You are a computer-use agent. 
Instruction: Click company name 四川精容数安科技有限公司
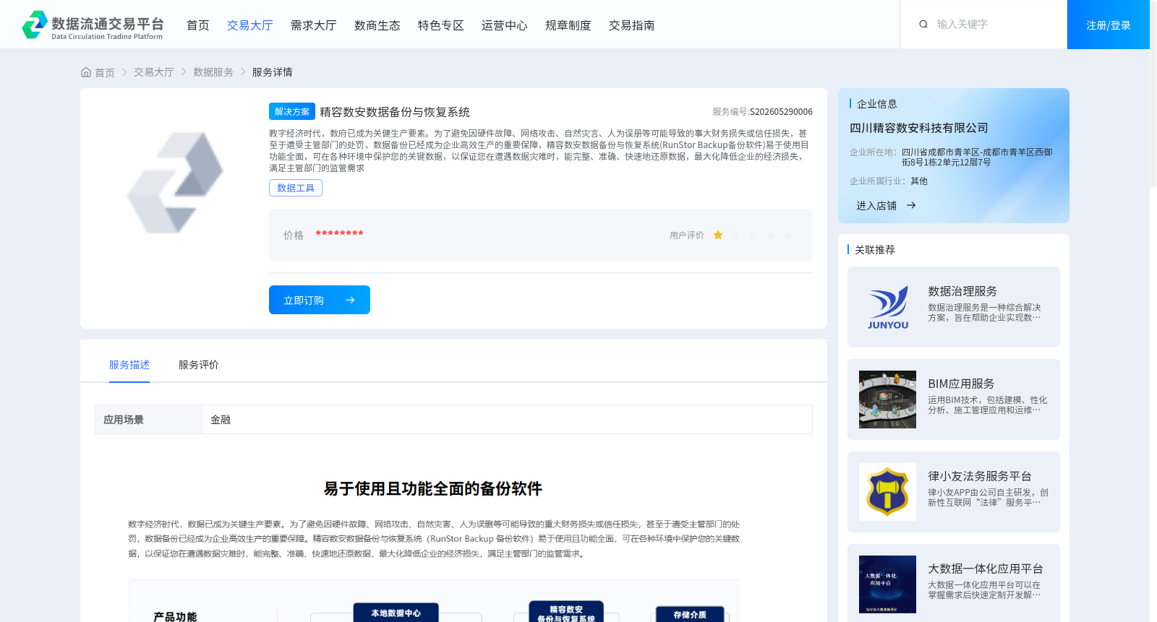(918, 128)
